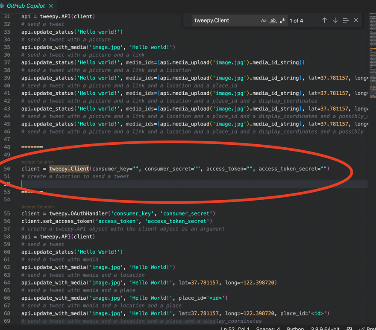Open Spaces: 4 indentation selector
The height and width of the screenshot is (330, 376).
269,328
